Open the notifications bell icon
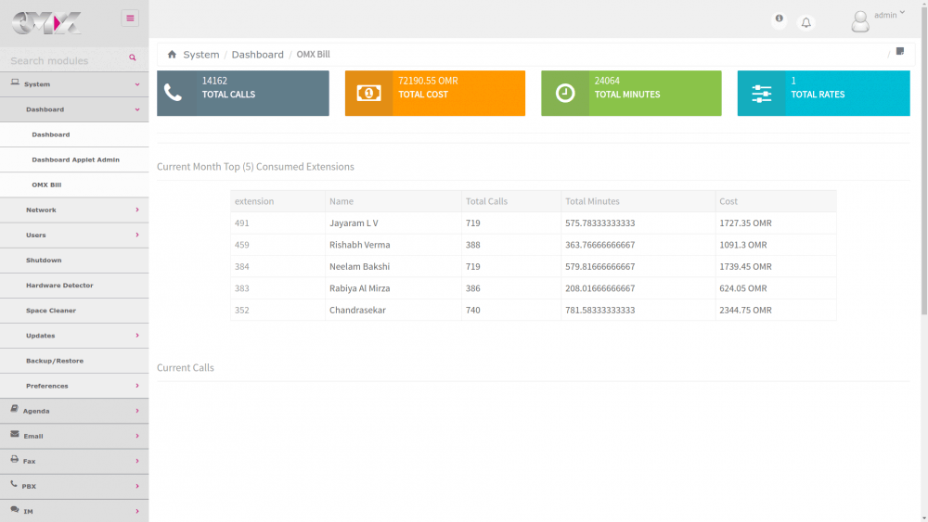This screenshot has height=522, width=928. pyautogui.click(x=806, y=22)
